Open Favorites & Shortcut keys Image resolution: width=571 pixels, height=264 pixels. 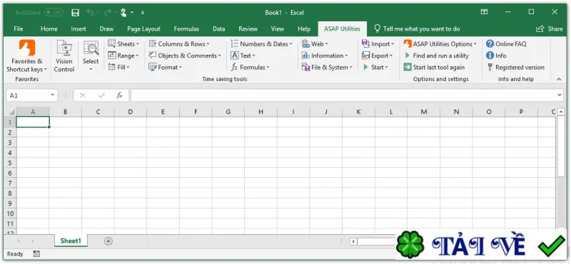[x=27, y=56]
